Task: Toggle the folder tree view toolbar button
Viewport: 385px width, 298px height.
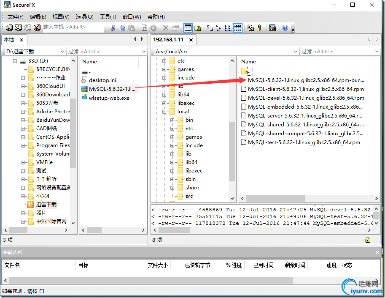Action: (x=188, y=28)
